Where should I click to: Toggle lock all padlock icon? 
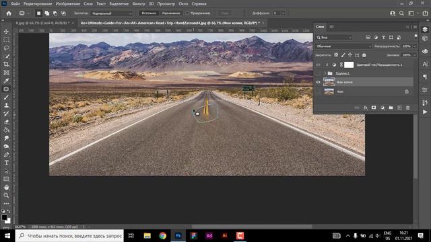tap(364, 55)
